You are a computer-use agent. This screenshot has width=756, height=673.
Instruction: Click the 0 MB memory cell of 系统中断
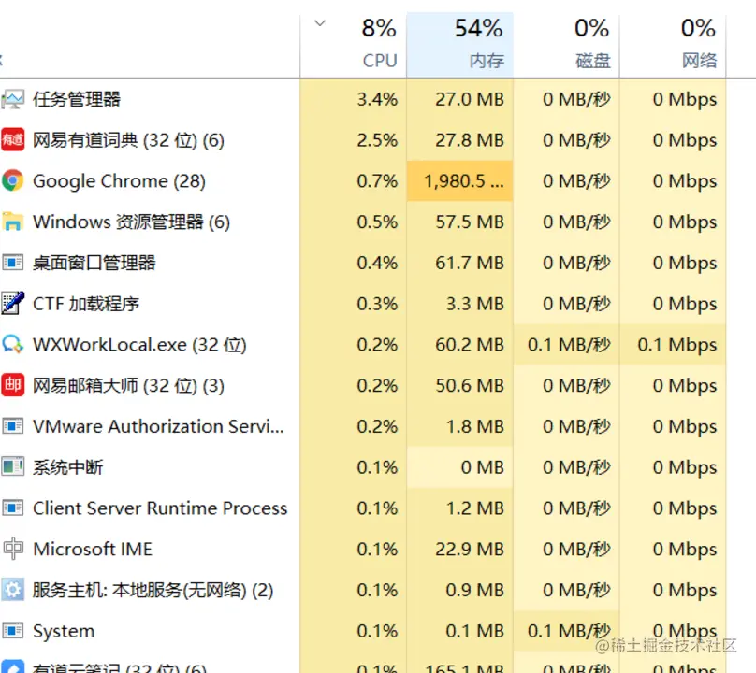[x=460, y=467]
